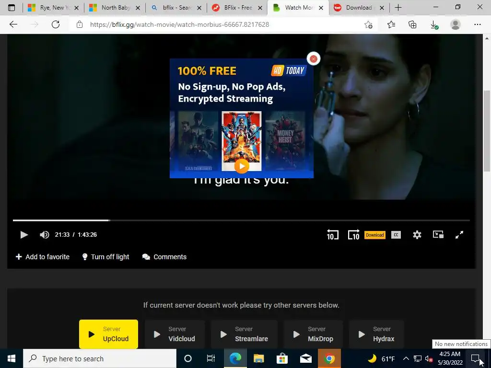
Task: Toggle closed captions CC
Action: pyautogui.click(x=396, y=235)
